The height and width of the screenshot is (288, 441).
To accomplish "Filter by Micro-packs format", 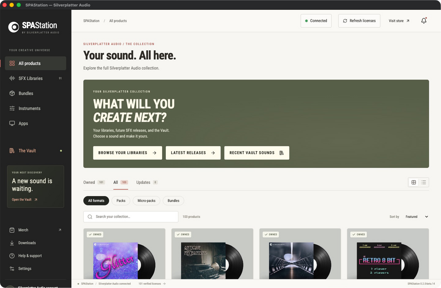I will click(146, 201).
